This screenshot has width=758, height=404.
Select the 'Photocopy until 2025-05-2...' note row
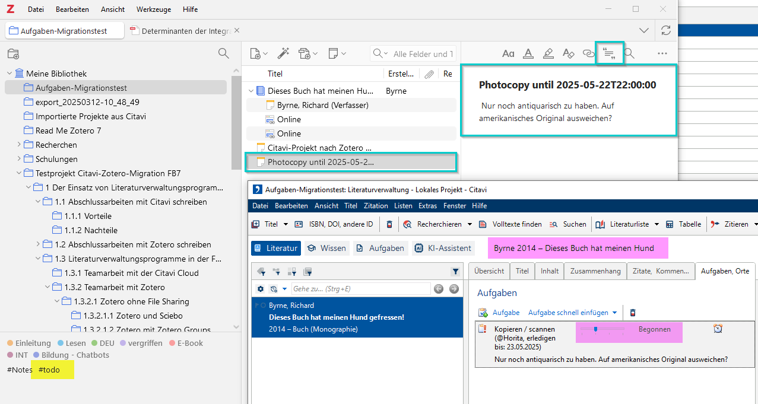(351, 162)
